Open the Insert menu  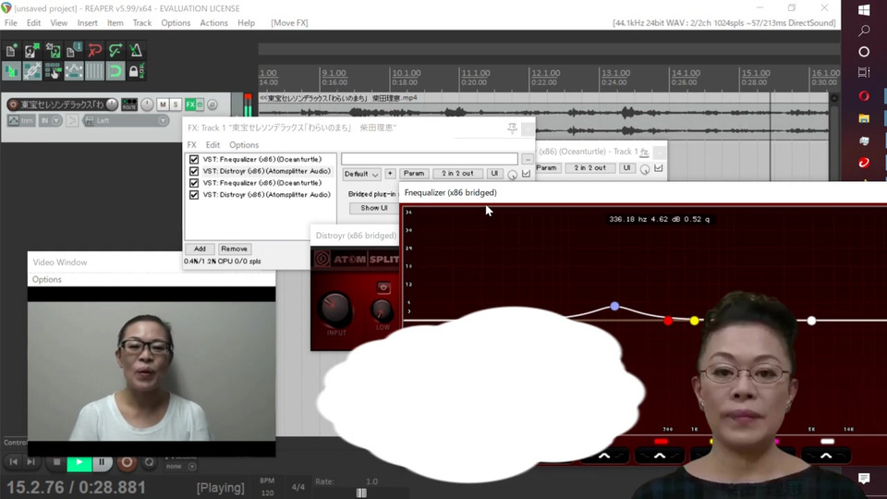click(x=87, y=23)
